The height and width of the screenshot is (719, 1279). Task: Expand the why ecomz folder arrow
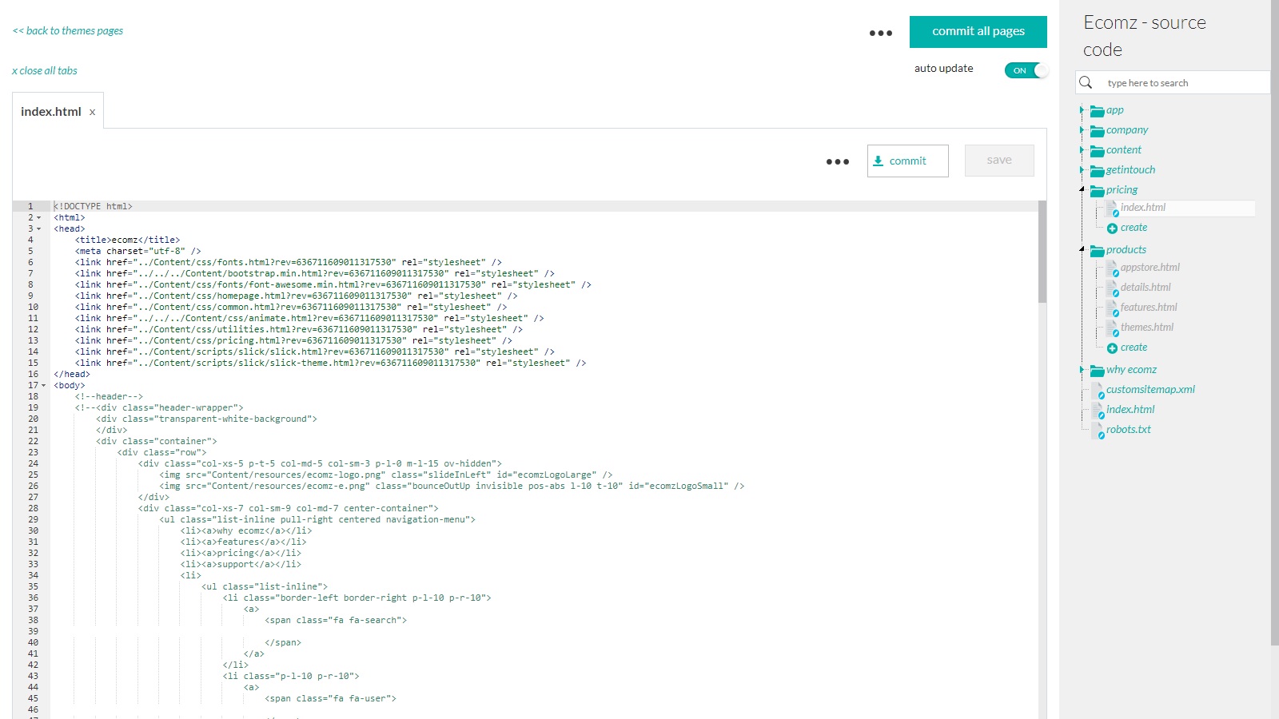coord(1082,370)
